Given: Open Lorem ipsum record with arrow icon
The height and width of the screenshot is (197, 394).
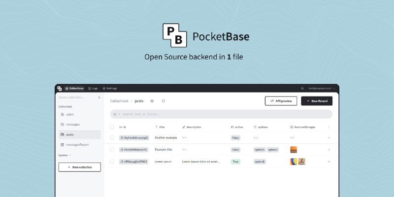Looking at the screenshot, I should pyautogui.click(x=328, y=162).
